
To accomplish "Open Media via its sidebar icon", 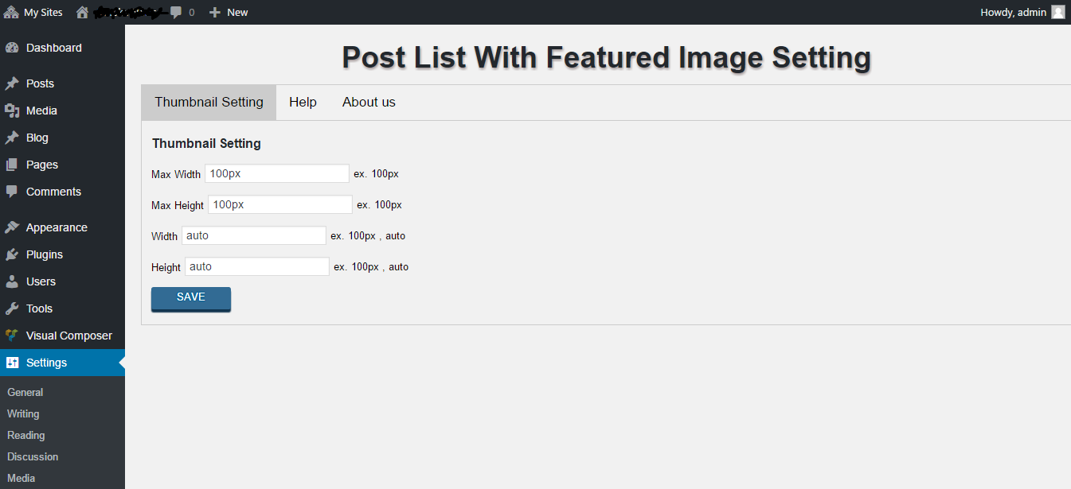I will [x=11, y=111].
